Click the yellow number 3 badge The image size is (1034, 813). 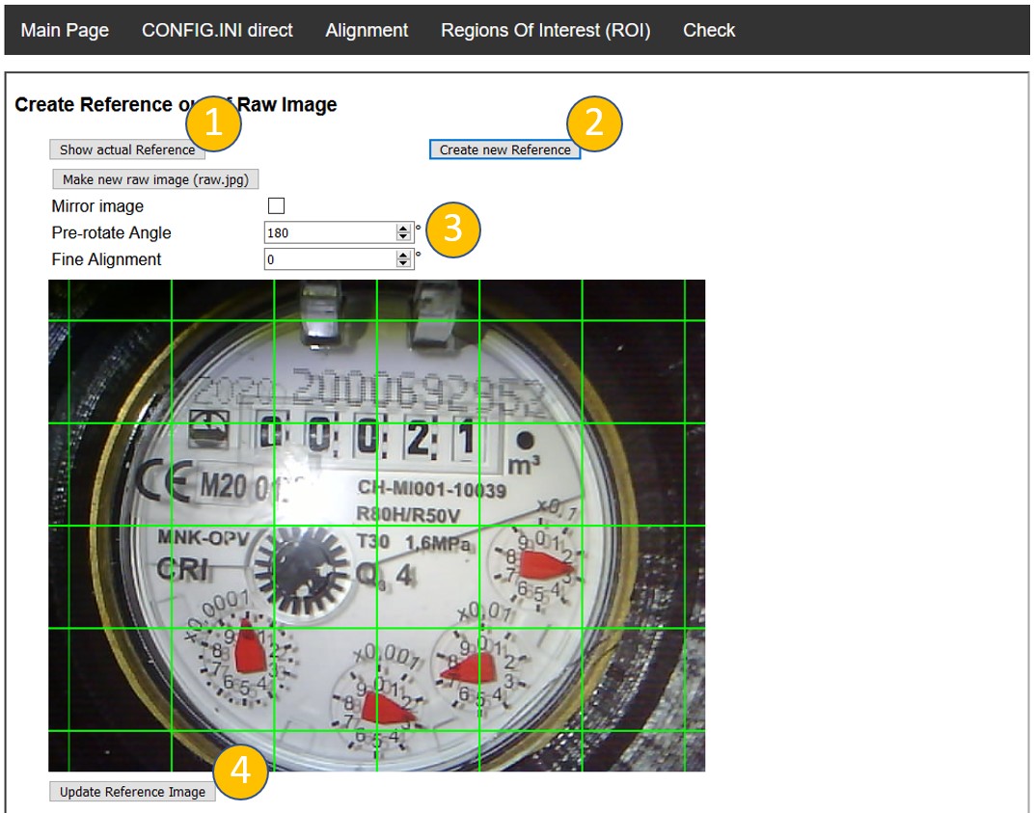tap(452, 229)
